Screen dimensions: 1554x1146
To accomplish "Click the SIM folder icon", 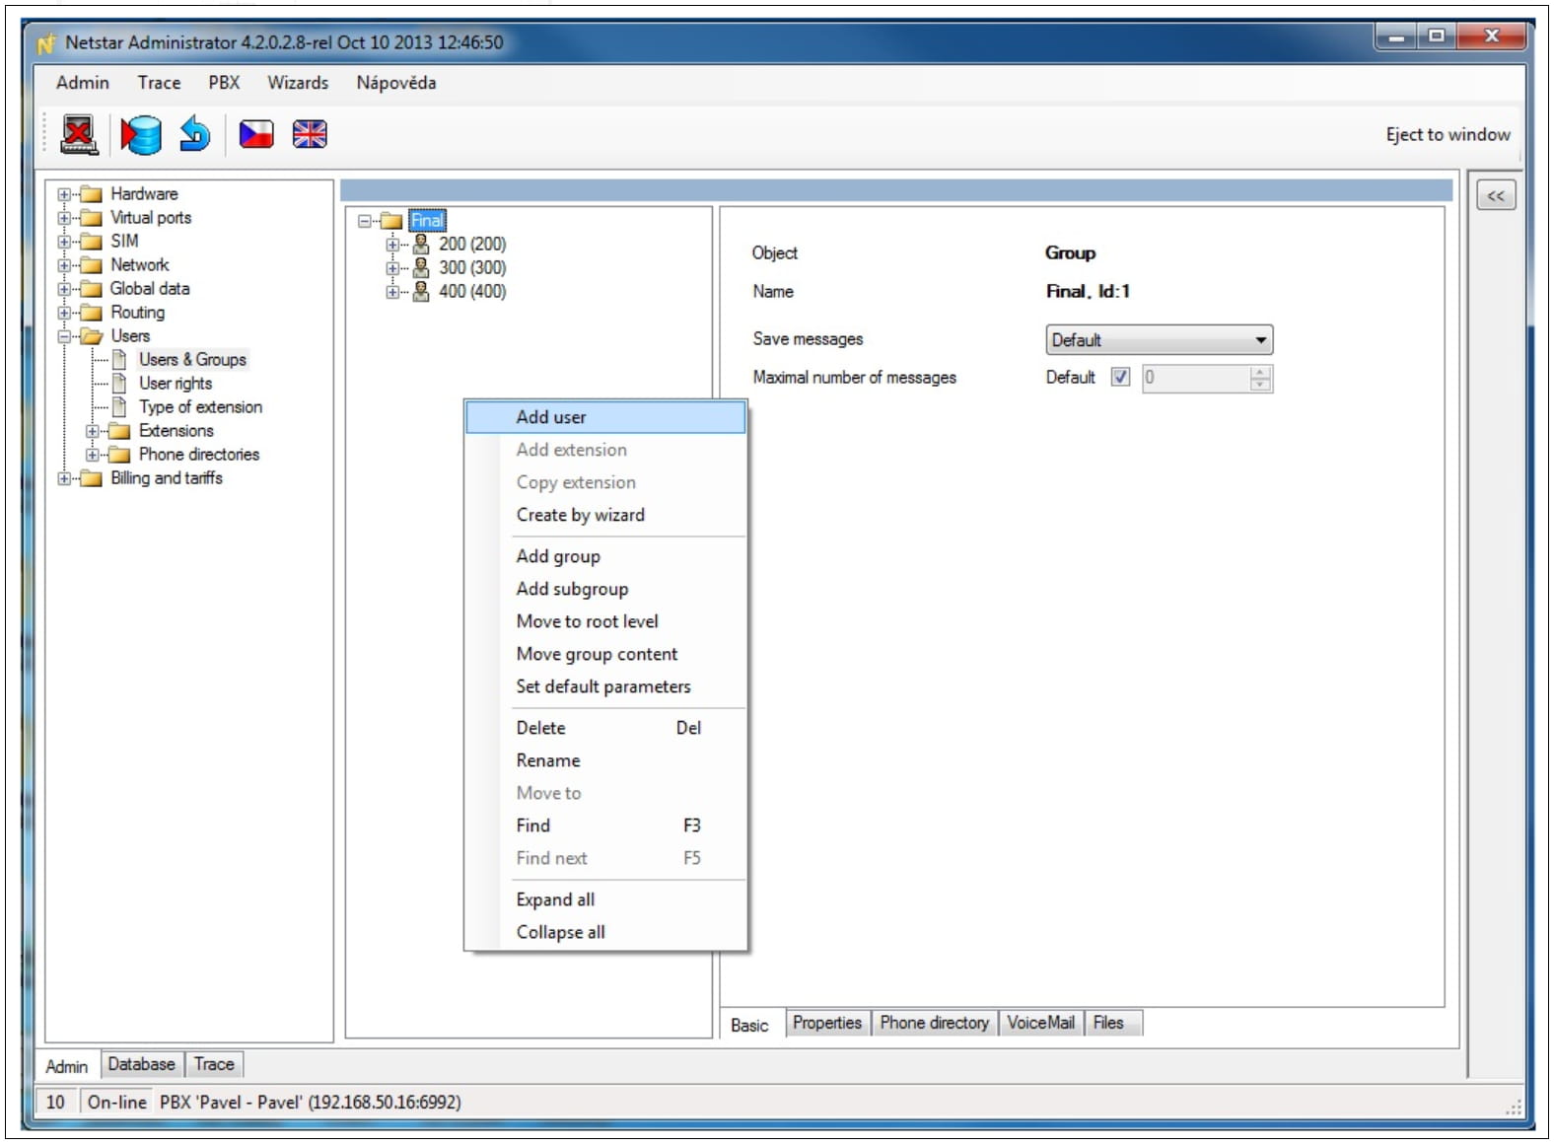I will 92,242.
